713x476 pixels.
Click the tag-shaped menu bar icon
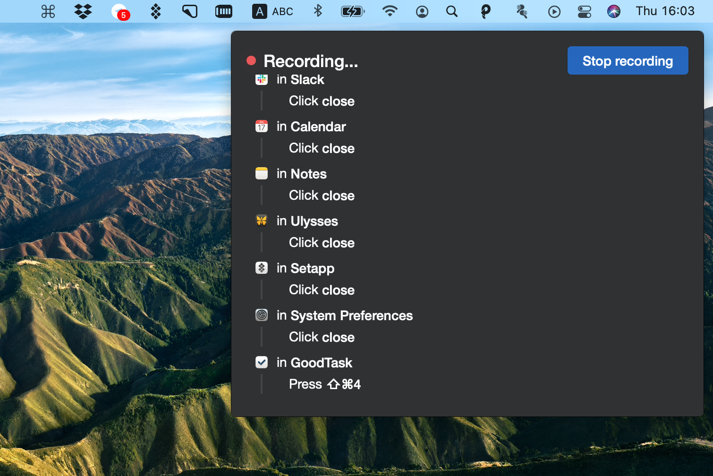click(x=190, y=11)
